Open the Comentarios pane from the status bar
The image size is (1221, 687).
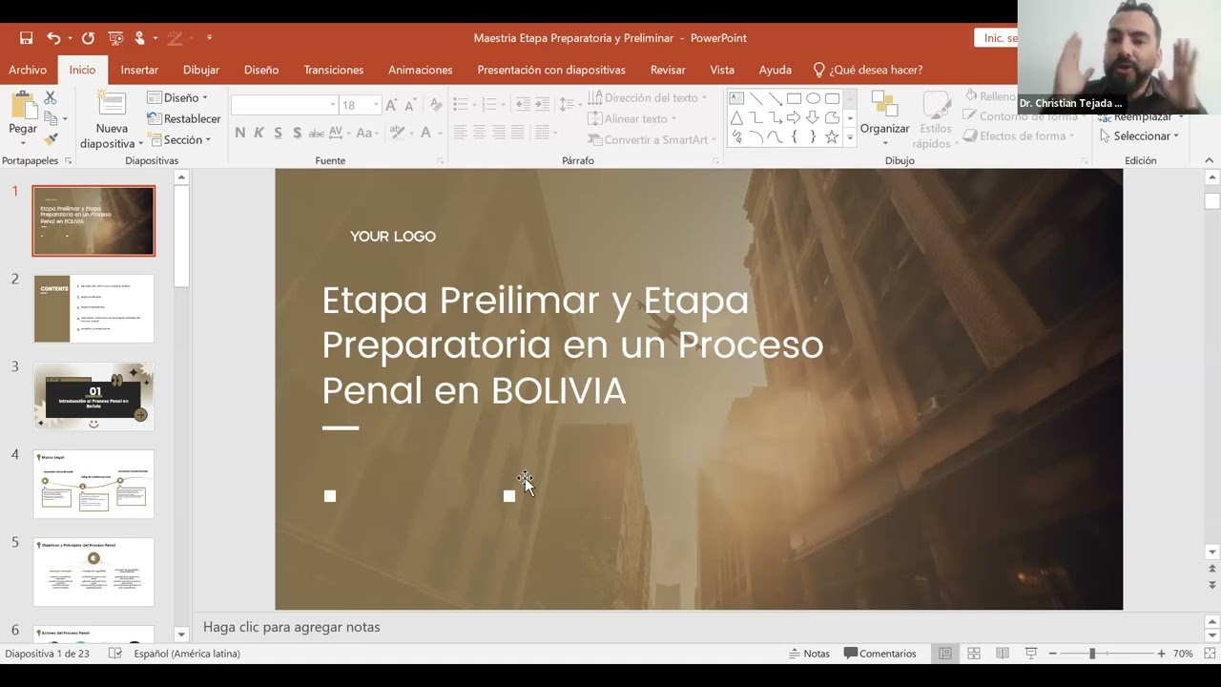click(880, 654)
